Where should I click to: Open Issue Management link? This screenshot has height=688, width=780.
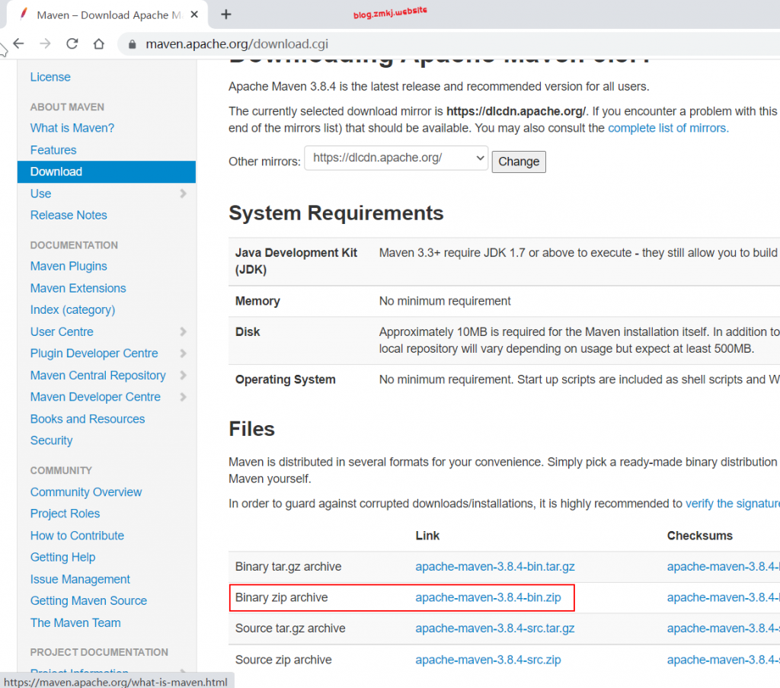click(x=80, y=580)
